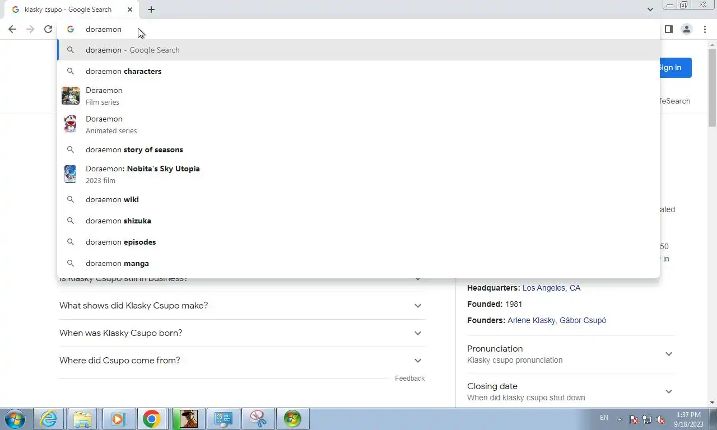Choose the 'doraemon characters' suggestion
Viewport: 717px width, 430px height.
358,71
